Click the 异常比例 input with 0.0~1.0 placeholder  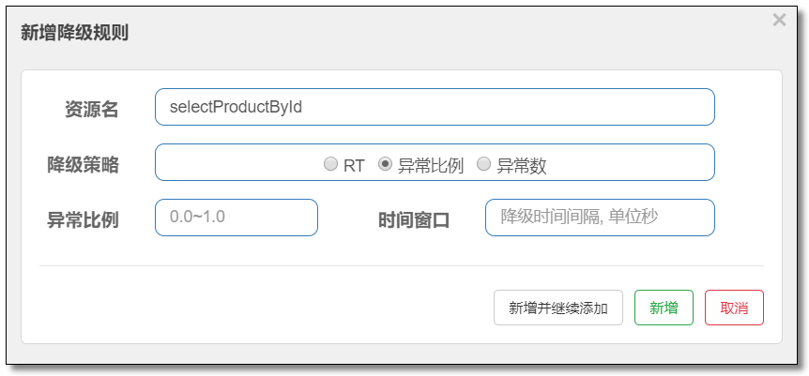coord(237,218)
